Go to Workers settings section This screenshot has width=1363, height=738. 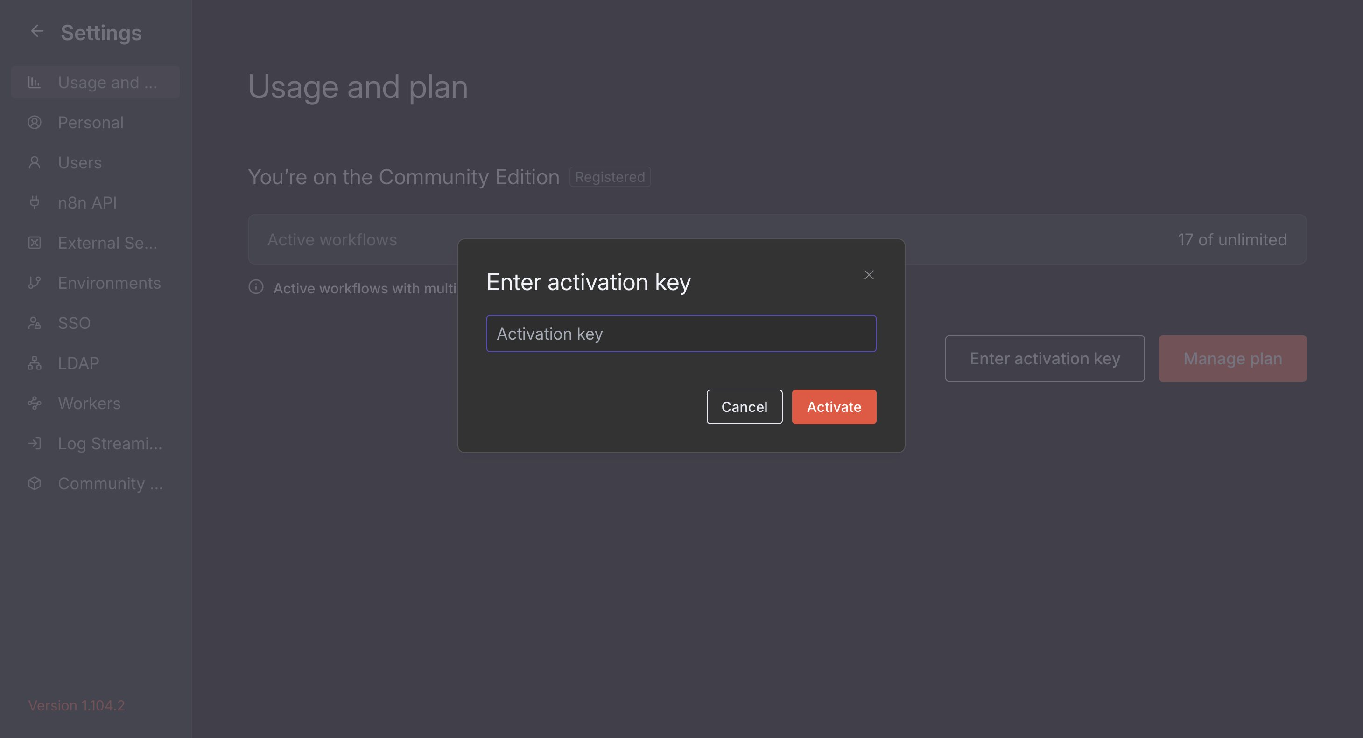point(89,404)
